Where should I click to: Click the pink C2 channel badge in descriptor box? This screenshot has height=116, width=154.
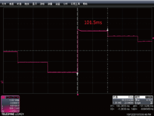click(x=3, y=97)
